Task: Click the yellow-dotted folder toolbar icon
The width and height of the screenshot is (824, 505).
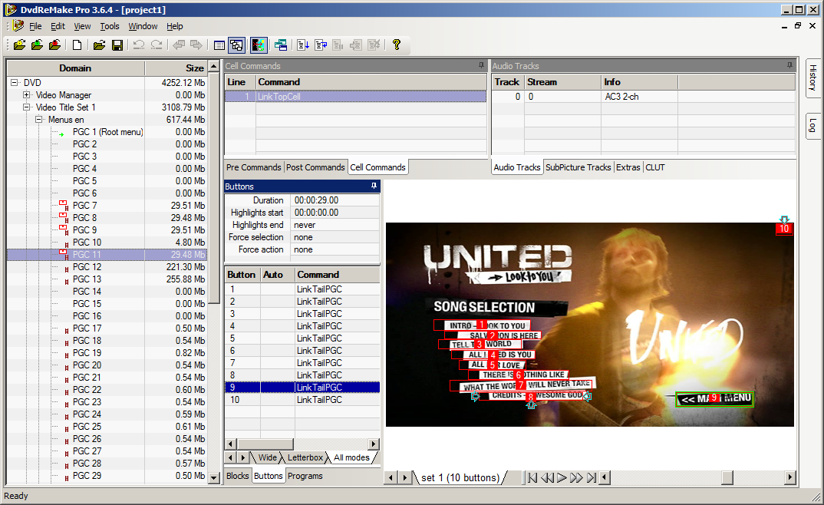Action: [x=19, y=45]
